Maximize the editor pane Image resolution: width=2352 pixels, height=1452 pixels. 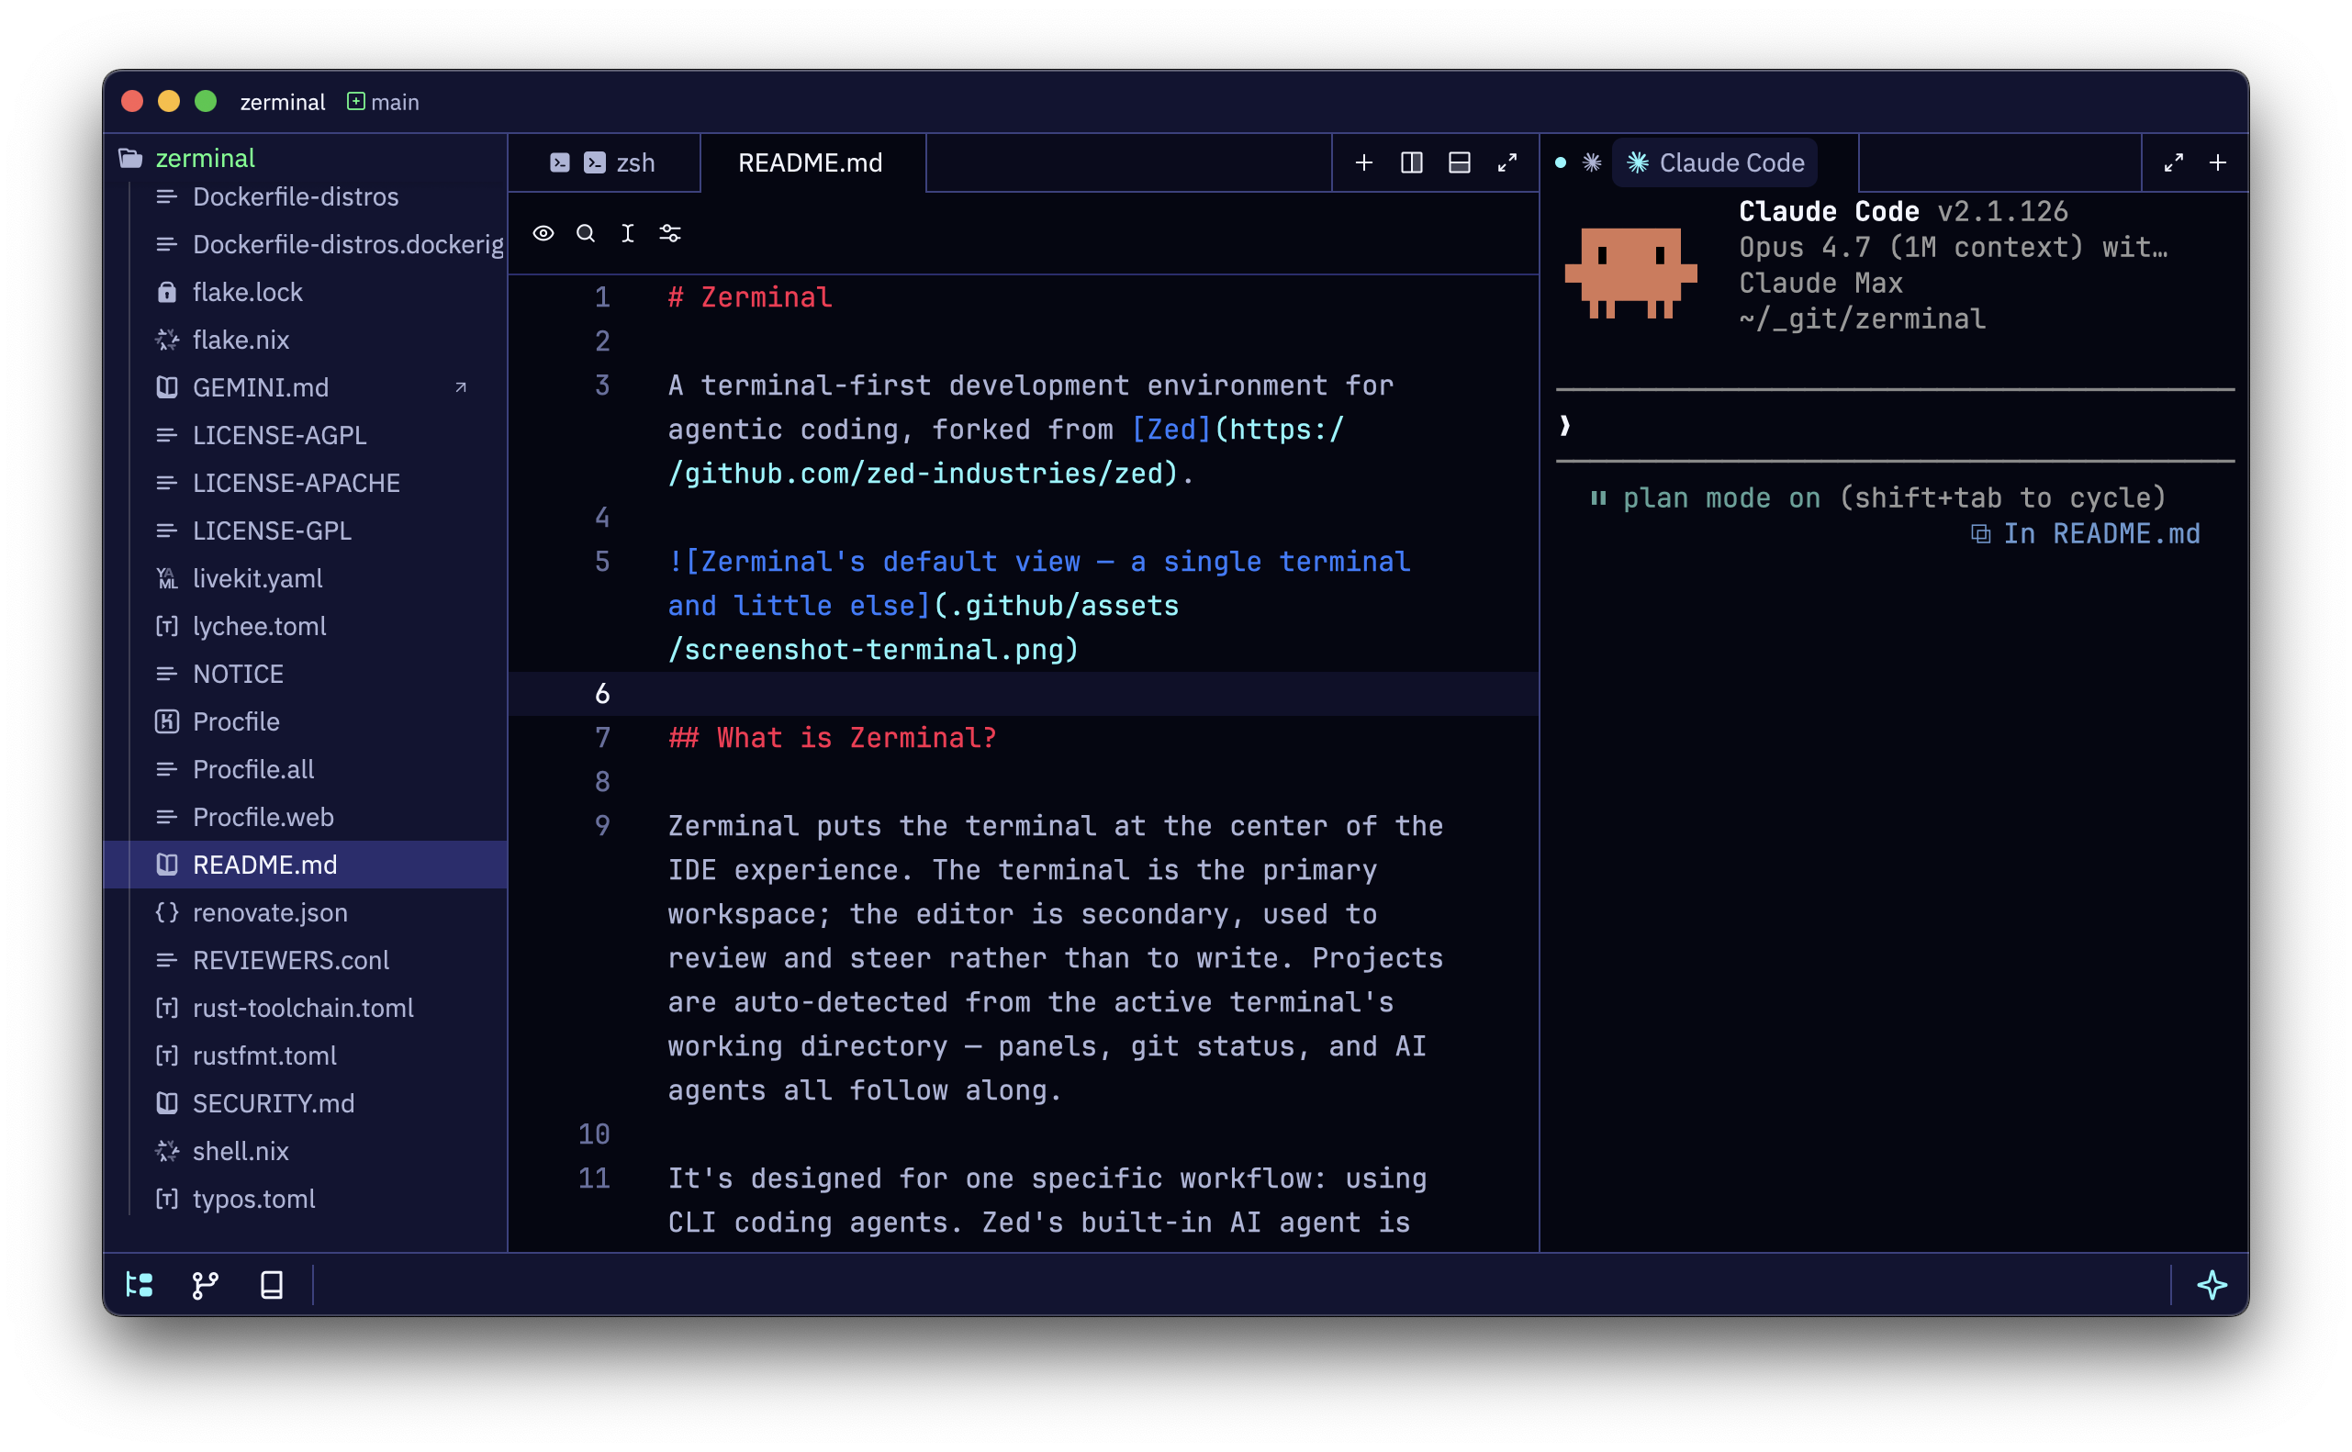pyautogui.click(x=1507, y=163)
